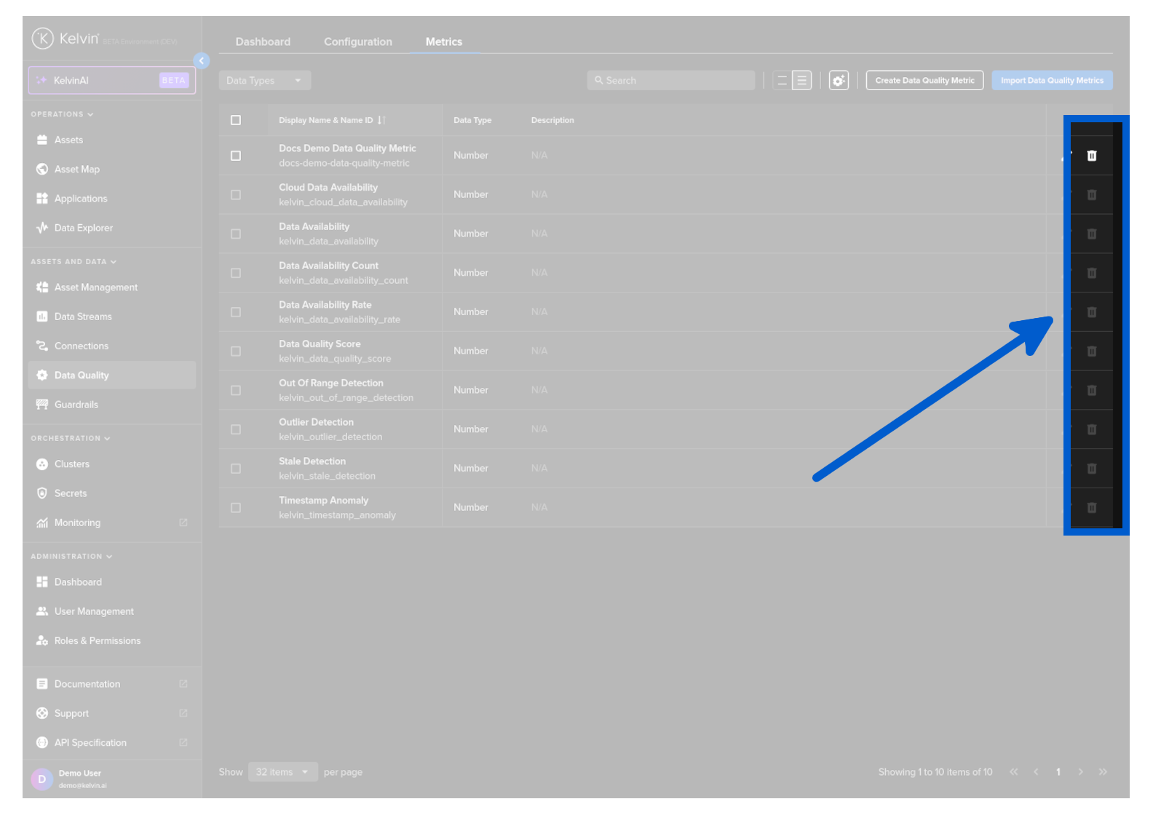Change the items per page dropdown

(282, 772)
